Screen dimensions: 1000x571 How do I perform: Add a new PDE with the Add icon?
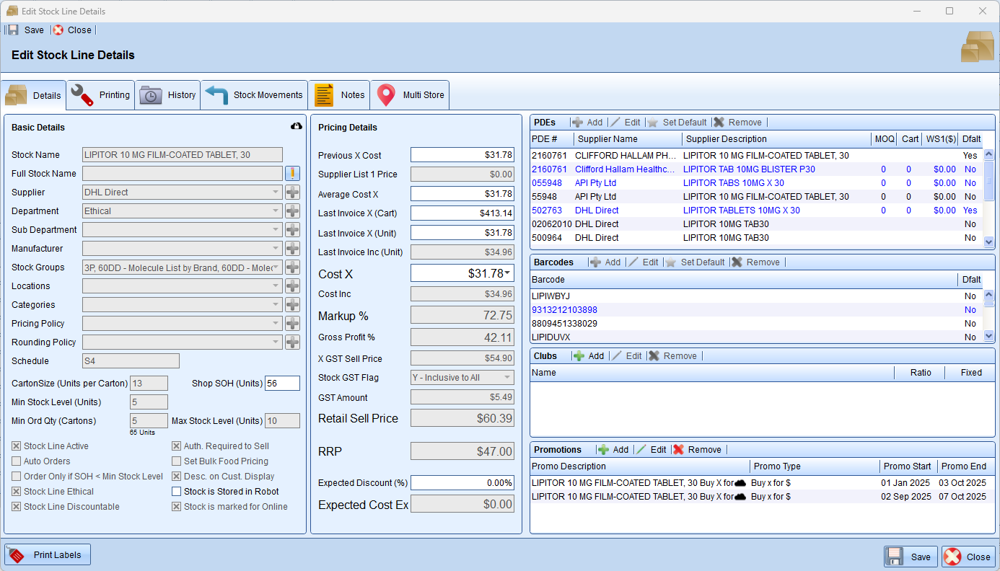pyautogui.click(x=579, y=123)
